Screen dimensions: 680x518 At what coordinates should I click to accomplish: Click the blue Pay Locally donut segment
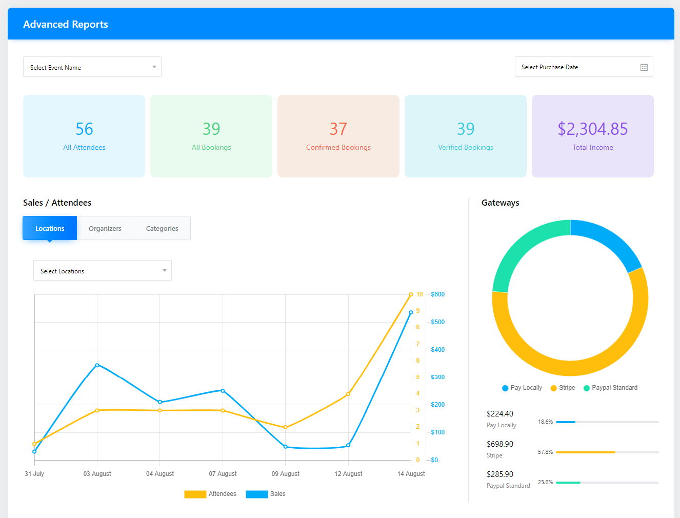click(610, 240)
